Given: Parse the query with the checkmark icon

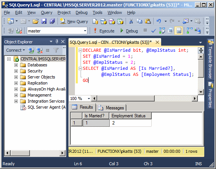Looking at the screenshot, I should click(x=154, y=31).
